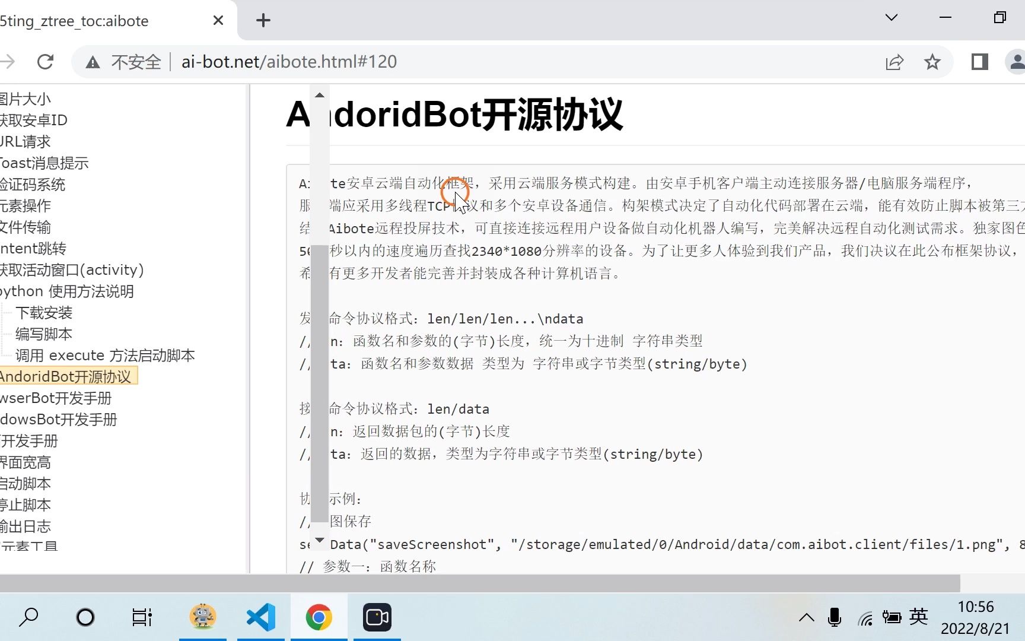
Task: Click the battery tray icon
Action: coord(892,618)
